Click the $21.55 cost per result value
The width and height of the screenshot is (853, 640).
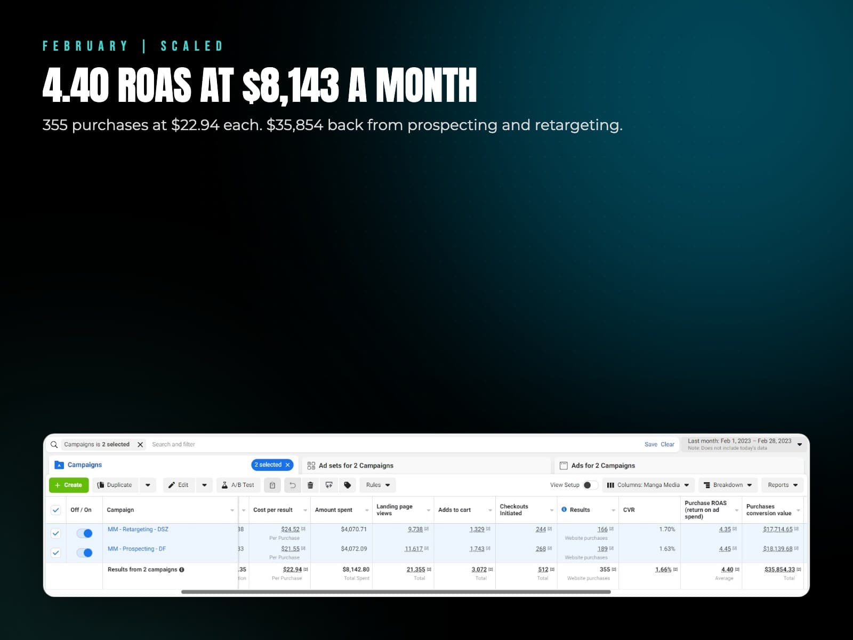tap(290, 548)
